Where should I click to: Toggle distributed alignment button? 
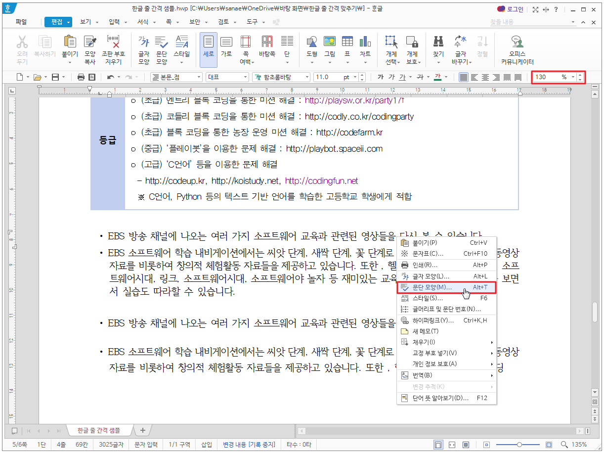(507, 77)
